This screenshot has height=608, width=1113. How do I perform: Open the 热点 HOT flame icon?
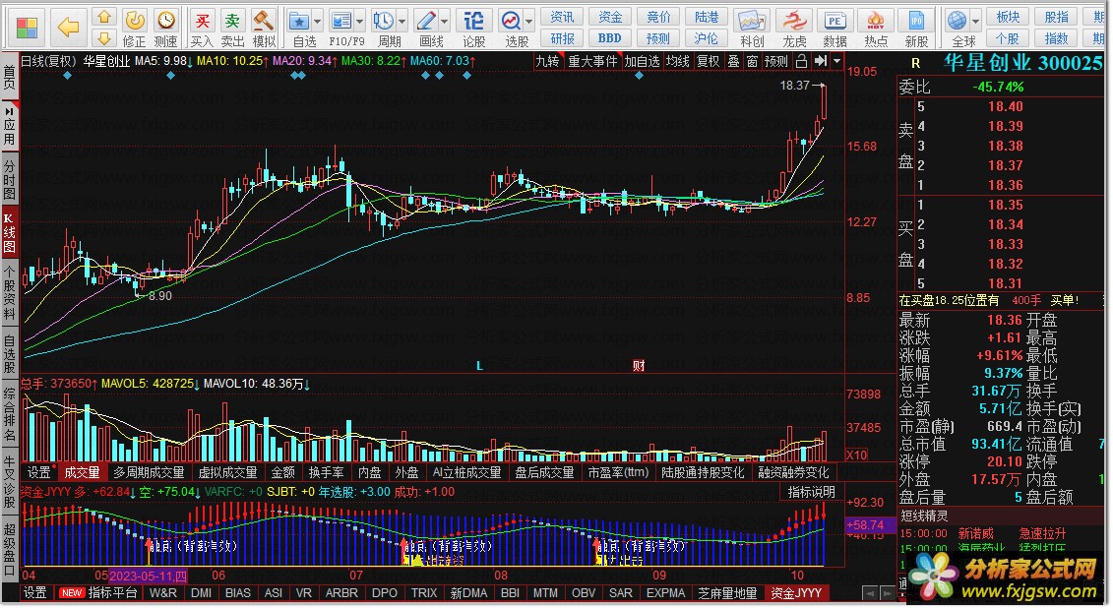(876, 22)
